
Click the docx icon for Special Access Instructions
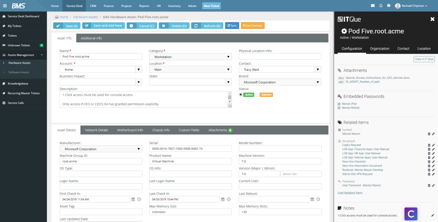click(341, 78)
